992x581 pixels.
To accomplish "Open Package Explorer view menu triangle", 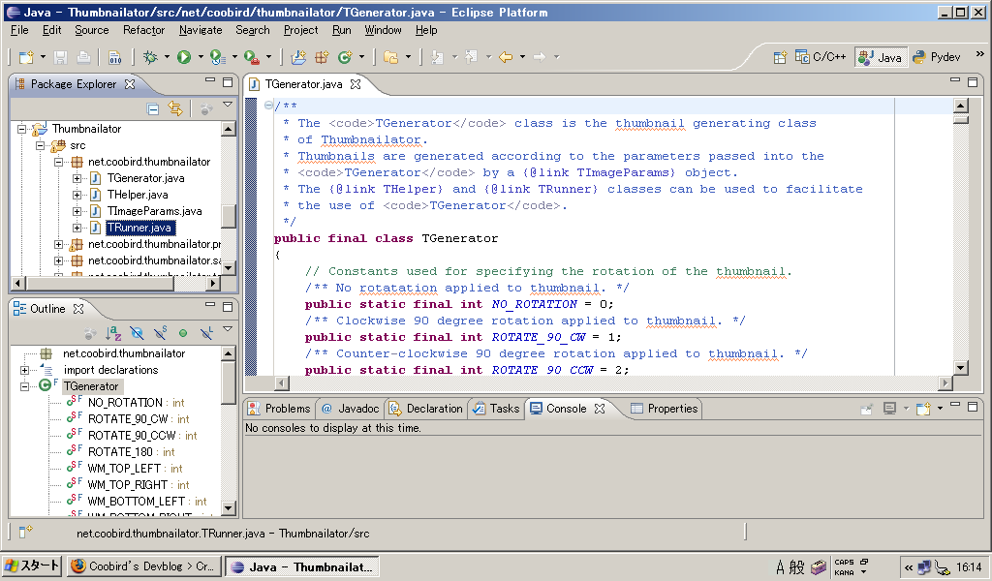I will coord(228,105).
